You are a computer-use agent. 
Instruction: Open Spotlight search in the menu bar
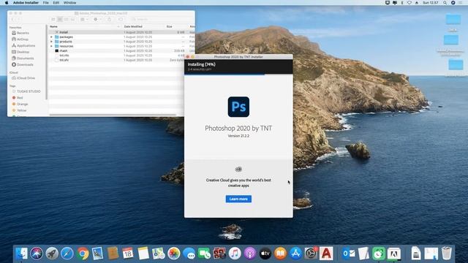pyautogui.click(x=445, y=3)
